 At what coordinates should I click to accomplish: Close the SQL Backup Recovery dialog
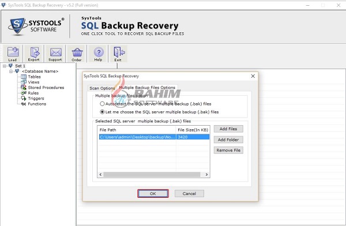[253, 76]
